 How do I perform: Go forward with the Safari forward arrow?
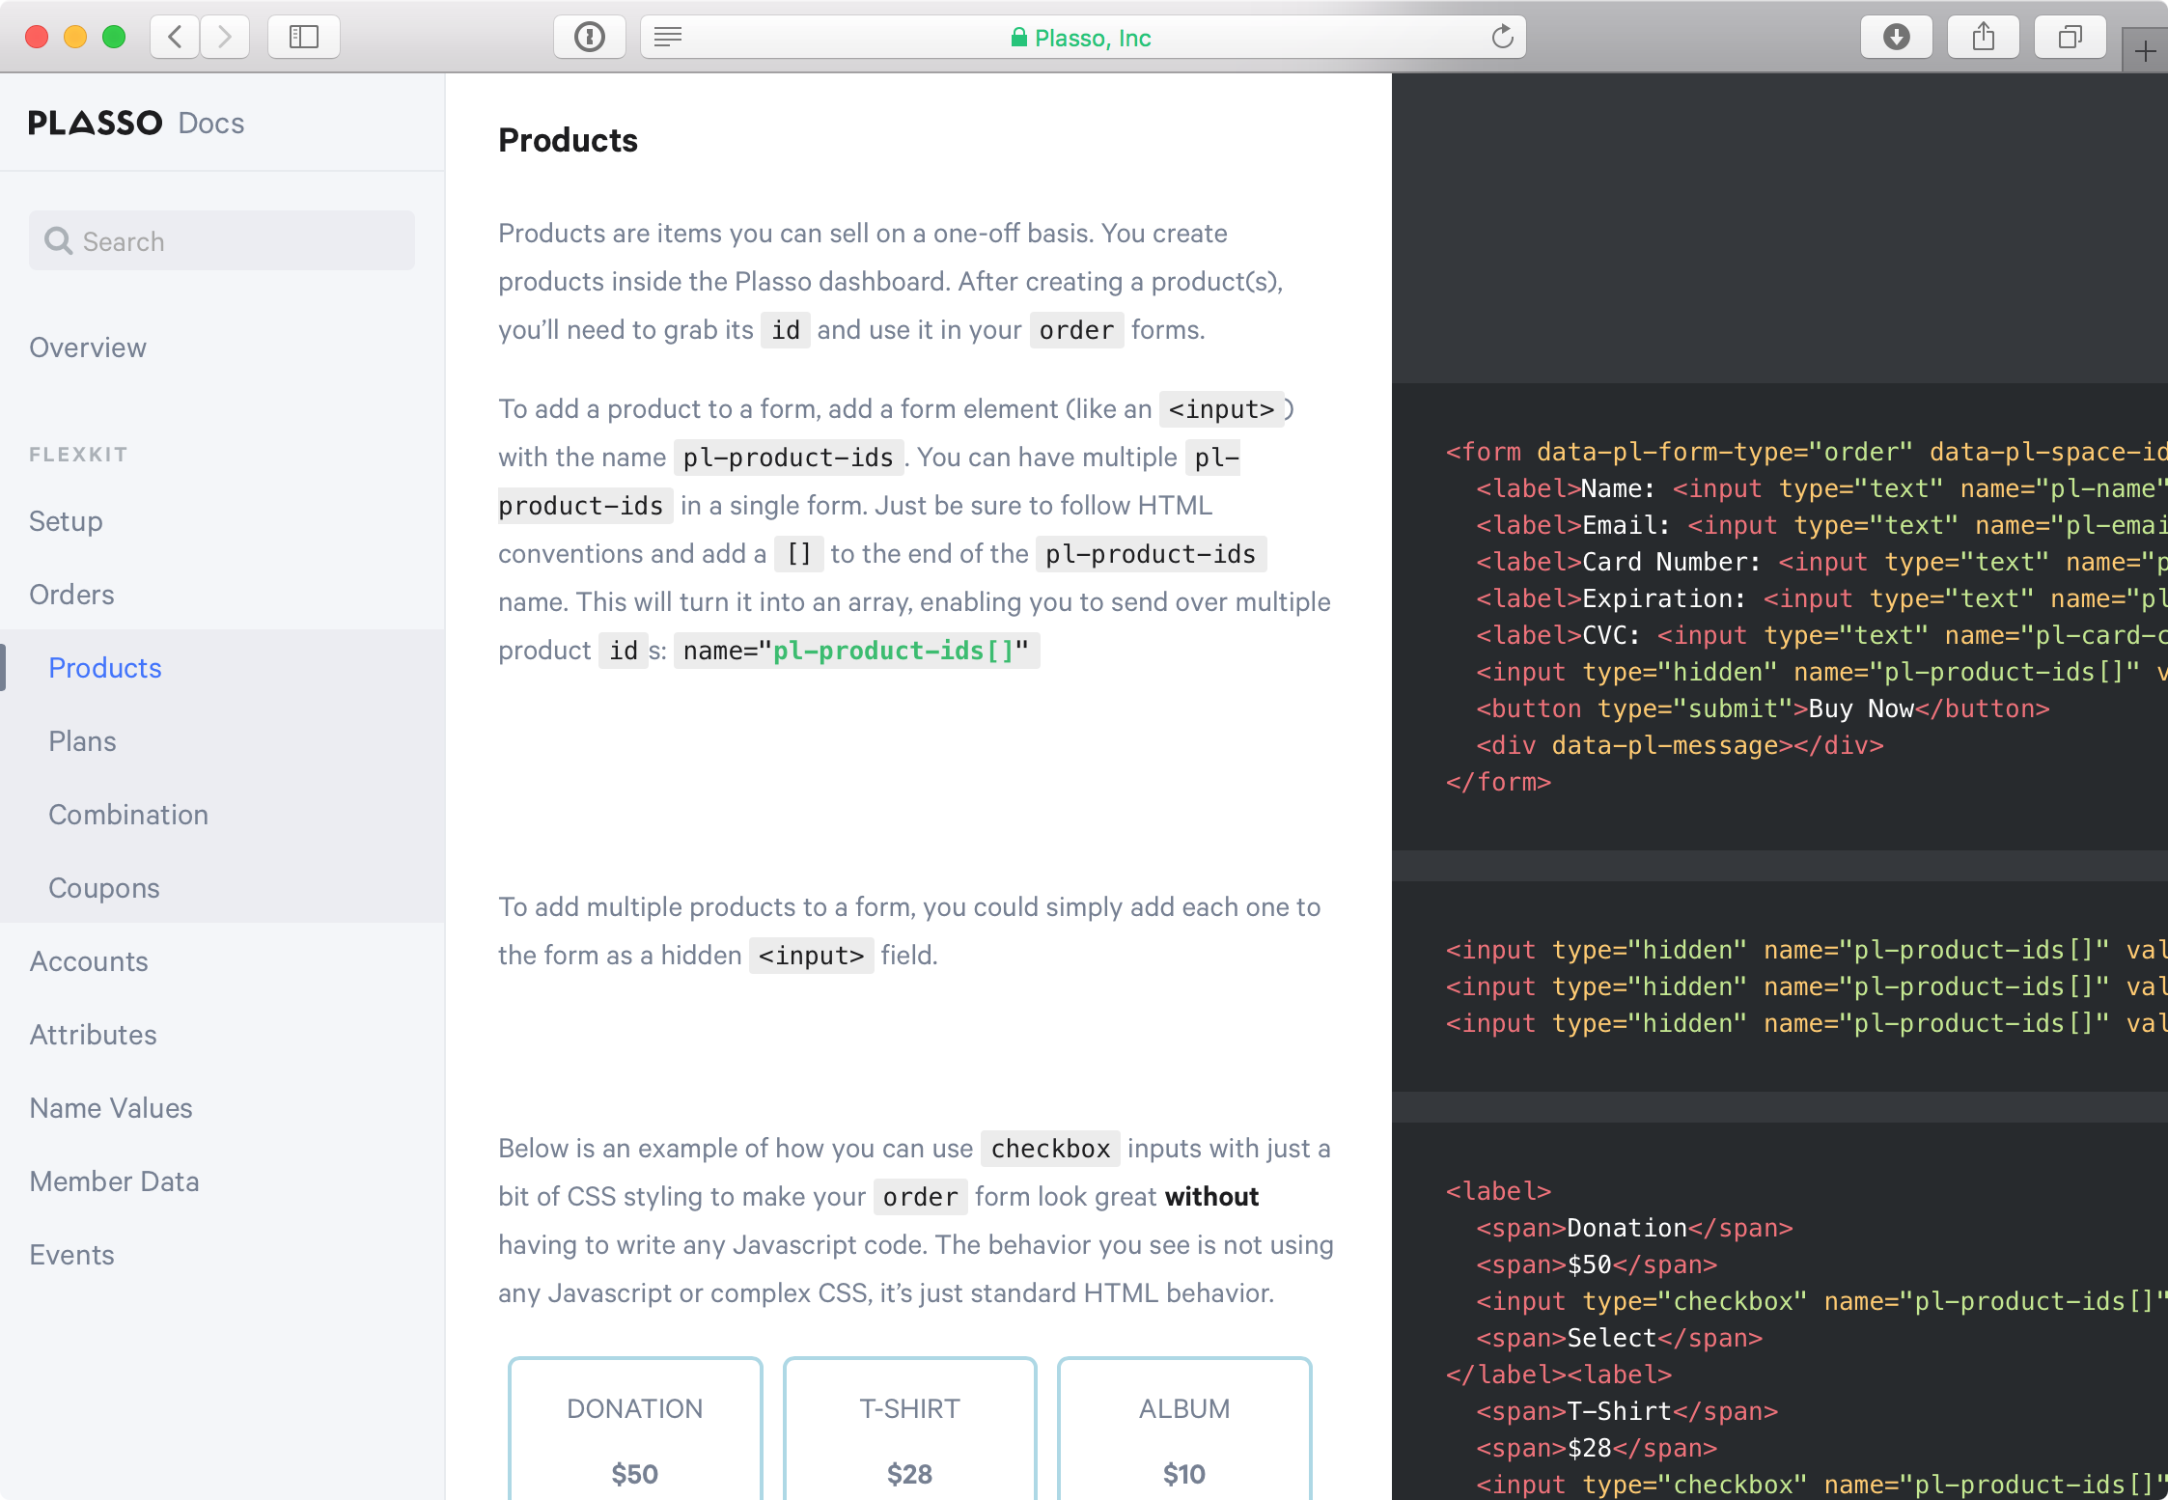(x=225, y=38)
